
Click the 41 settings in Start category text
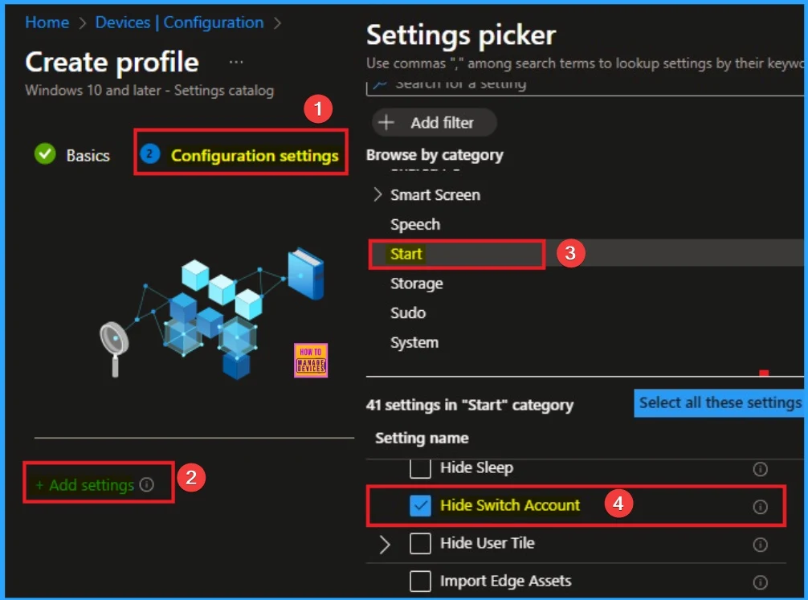pyautogui.click(x=469, y=405)
